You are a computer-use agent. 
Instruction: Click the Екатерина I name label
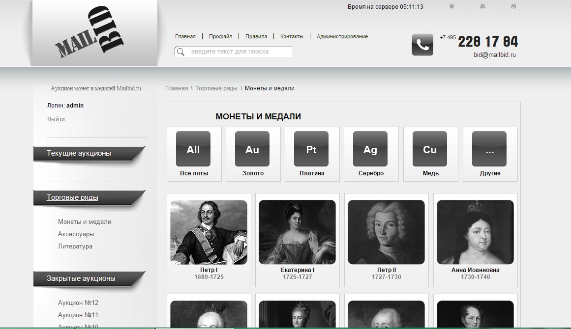[x=298, y=270]
